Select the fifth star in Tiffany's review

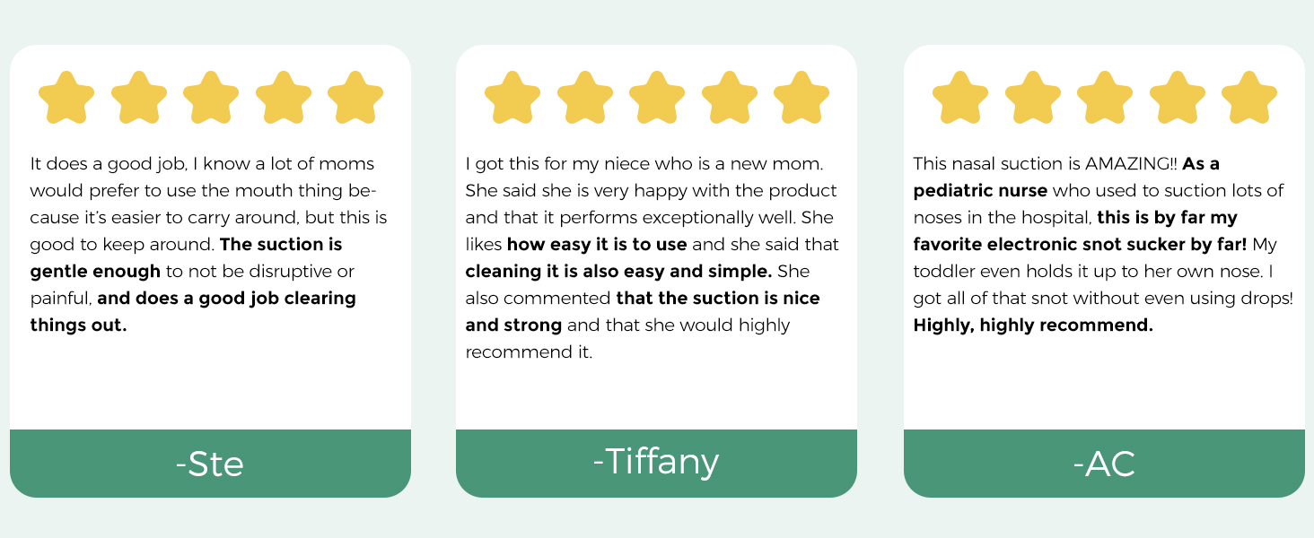802,97
